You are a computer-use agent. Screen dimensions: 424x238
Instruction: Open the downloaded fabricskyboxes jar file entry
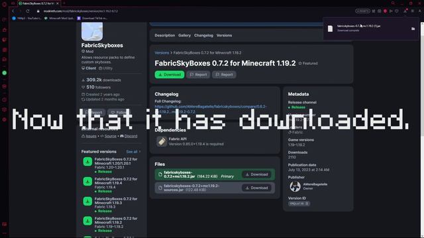(358, 26)
